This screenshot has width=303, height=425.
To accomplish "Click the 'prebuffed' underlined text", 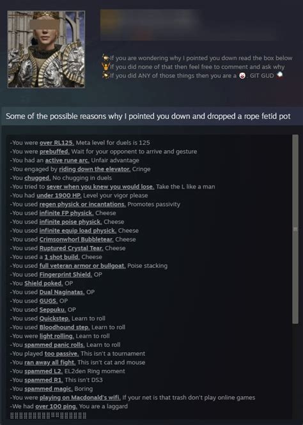I will pyautogui.click(x=54, y=151).
